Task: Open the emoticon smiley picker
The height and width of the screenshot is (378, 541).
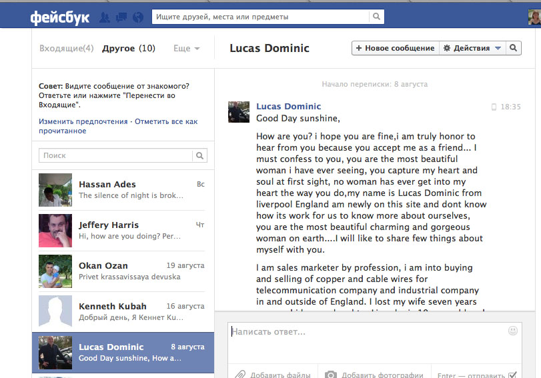Action: point(513,331)
